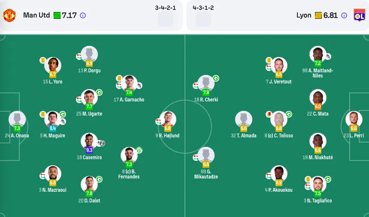Click the goal icon on R. Cherki
The height and width of the screenshot is (217, 369).
tap(216, 78)
